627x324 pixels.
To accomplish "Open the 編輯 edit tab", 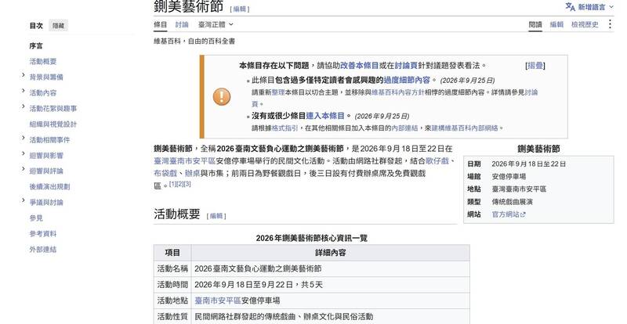I will (556, 24).
